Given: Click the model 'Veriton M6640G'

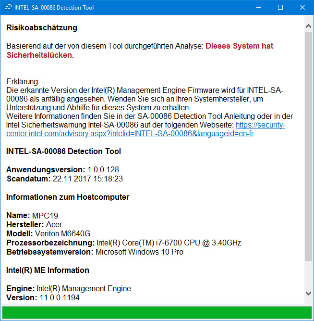Looking at the screenshot, I should (63, 233).
